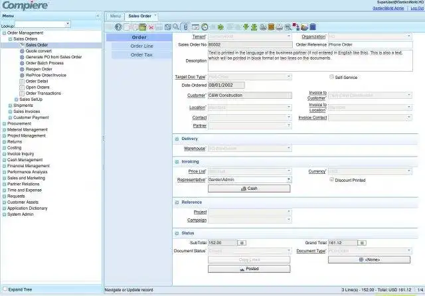Image resolution: width=425 pixels, height=296 pixels.
Task: Close the Sales Order tab
Action: tap(155, 15)
